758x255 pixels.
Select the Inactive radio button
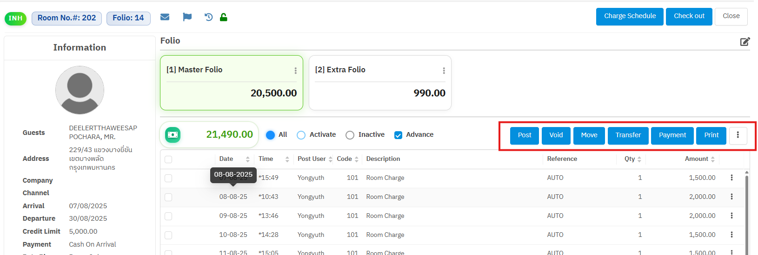coord(350,135)
